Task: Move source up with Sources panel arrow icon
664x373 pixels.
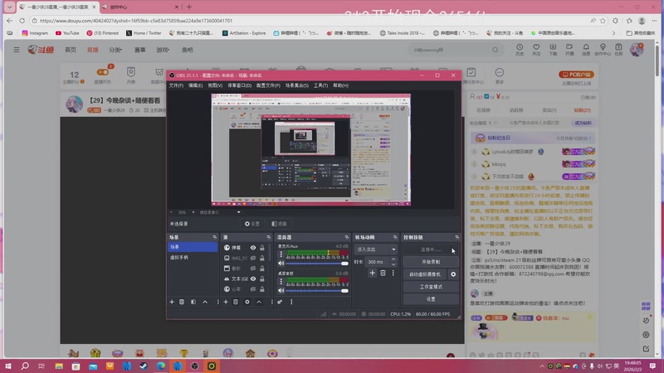Action: [x=259, y=302]
